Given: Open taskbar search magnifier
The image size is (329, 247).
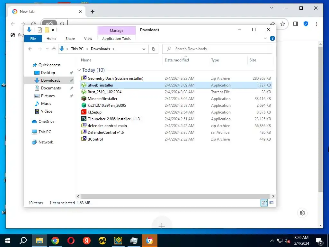Looking at the screenshot, I should click(x=23, y=241).
